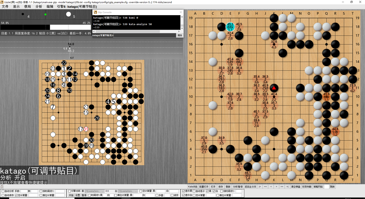Click the Gtp Console title bar icon
Screen dimensions: 365x199
tap(95, 12)
